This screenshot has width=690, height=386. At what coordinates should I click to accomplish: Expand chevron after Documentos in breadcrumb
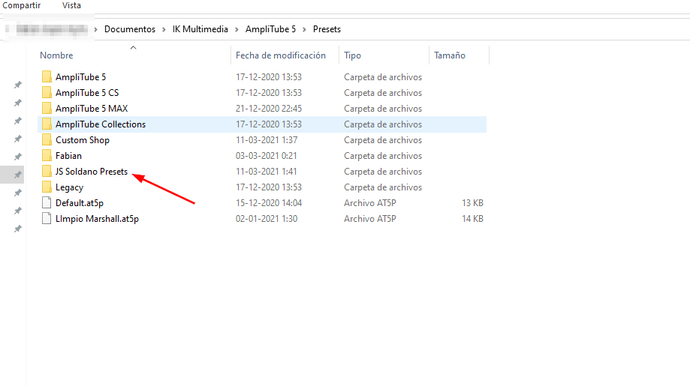point(164,29)
